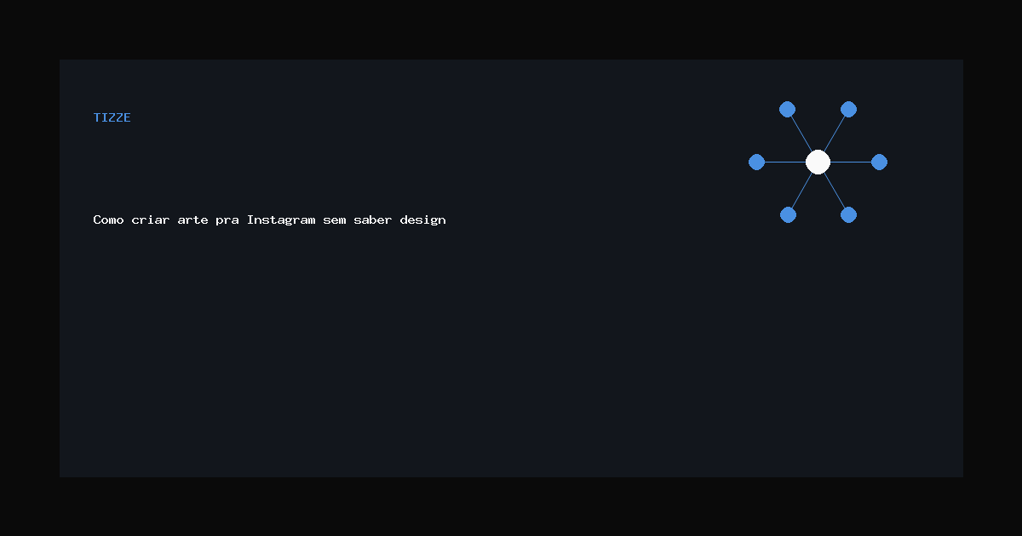Click the word arte in the headline
1022x536 pixels.
click(x=192, y=220)
